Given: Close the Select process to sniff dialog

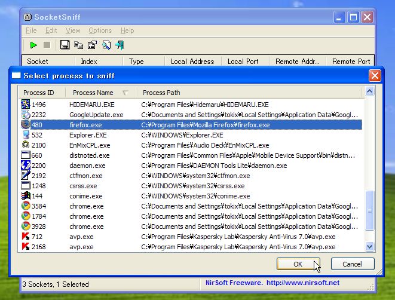Looking at the screenshot, I should point(375,75).
